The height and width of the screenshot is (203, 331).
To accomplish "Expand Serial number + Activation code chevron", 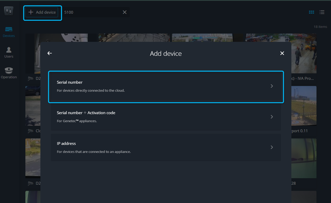I will tap(272, 117).
